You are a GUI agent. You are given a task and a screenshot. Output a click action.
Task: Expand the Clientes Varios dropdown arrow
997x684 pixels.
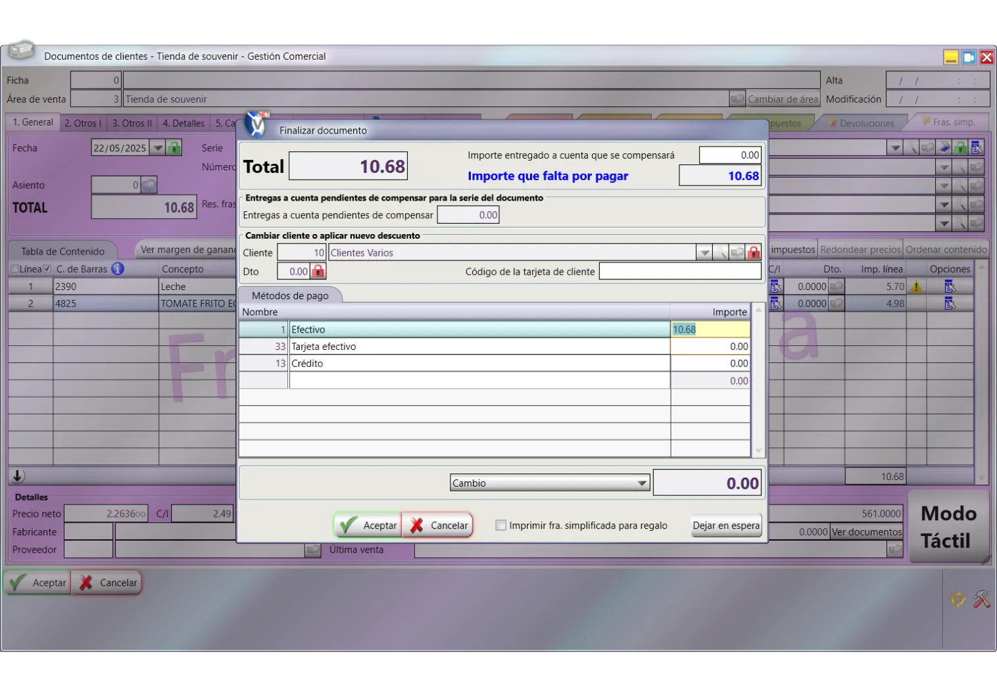tap(704, 253)
